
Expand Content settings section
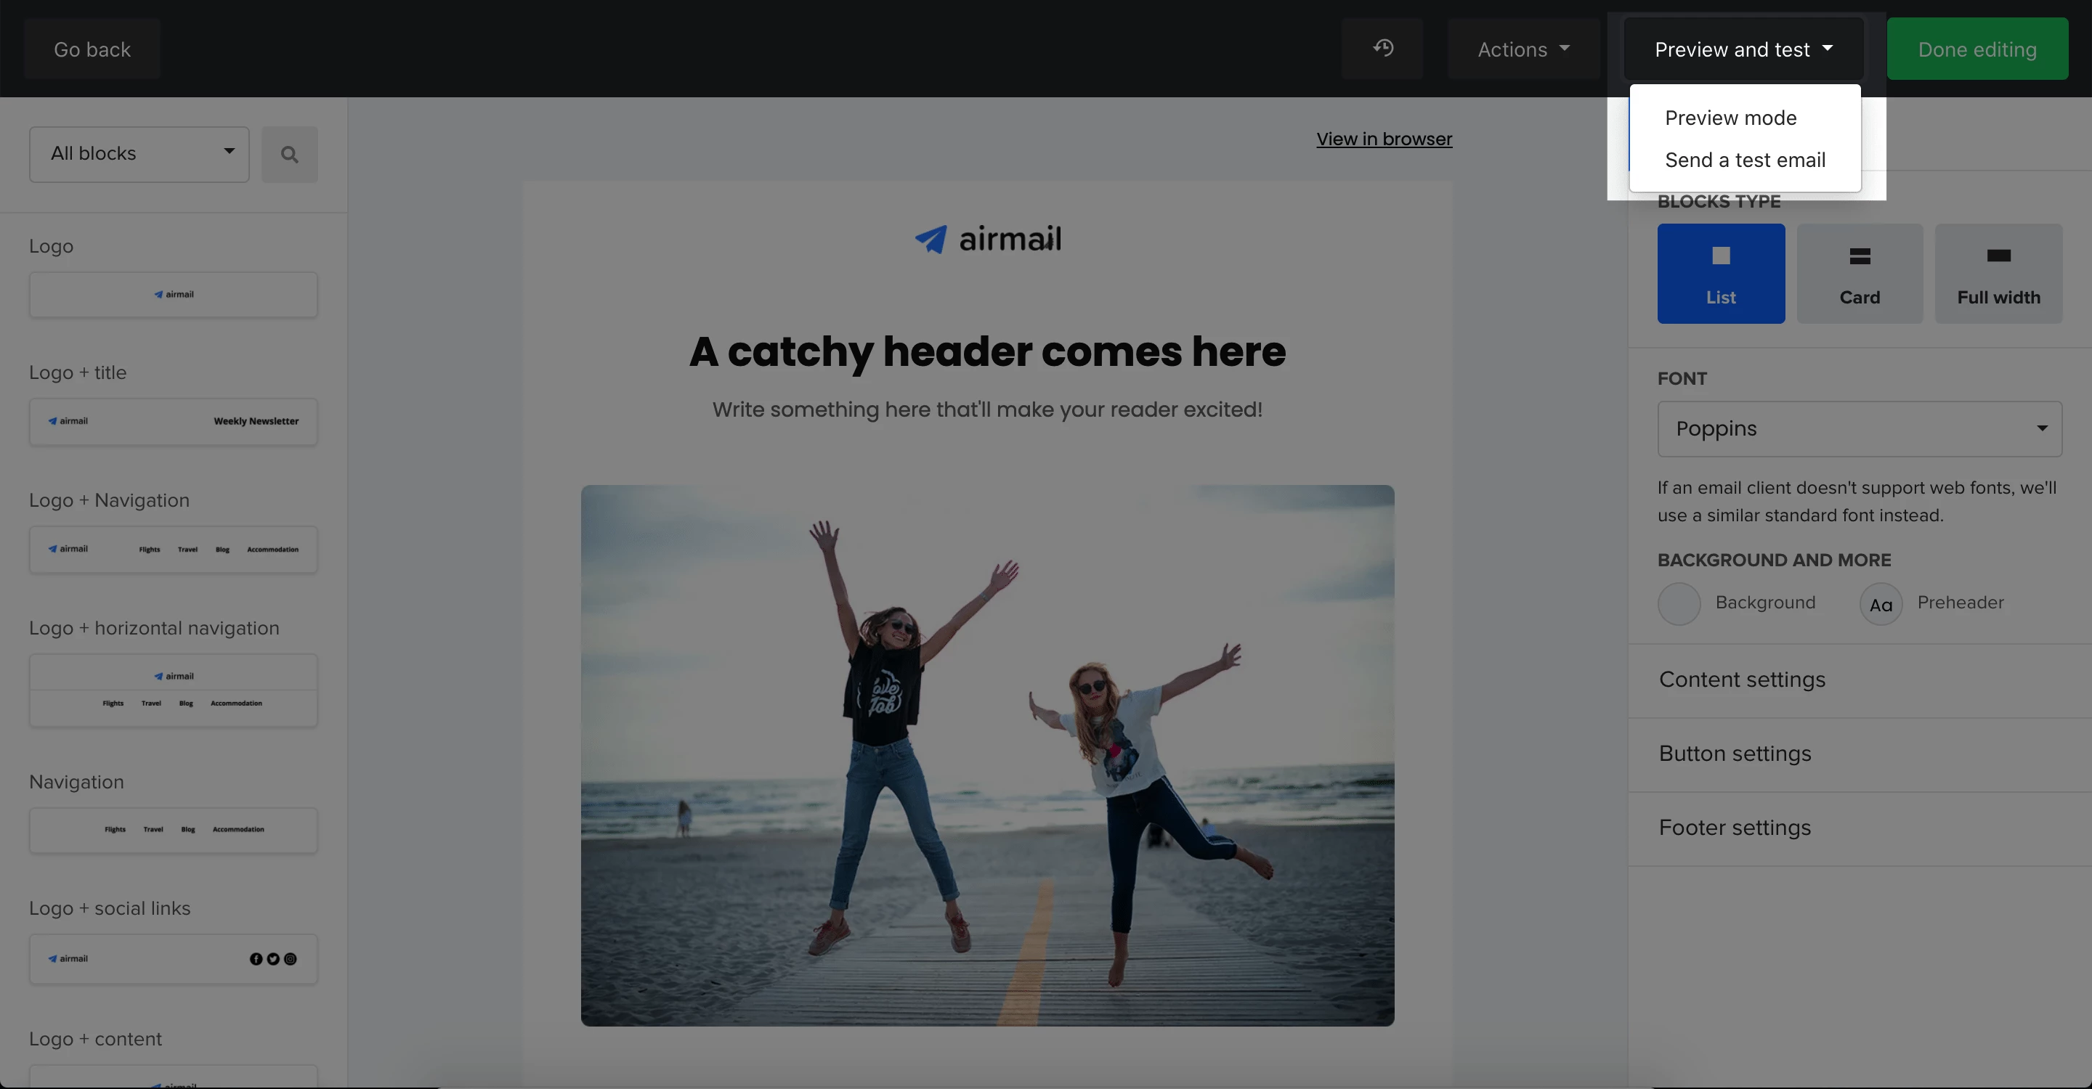1742,680
